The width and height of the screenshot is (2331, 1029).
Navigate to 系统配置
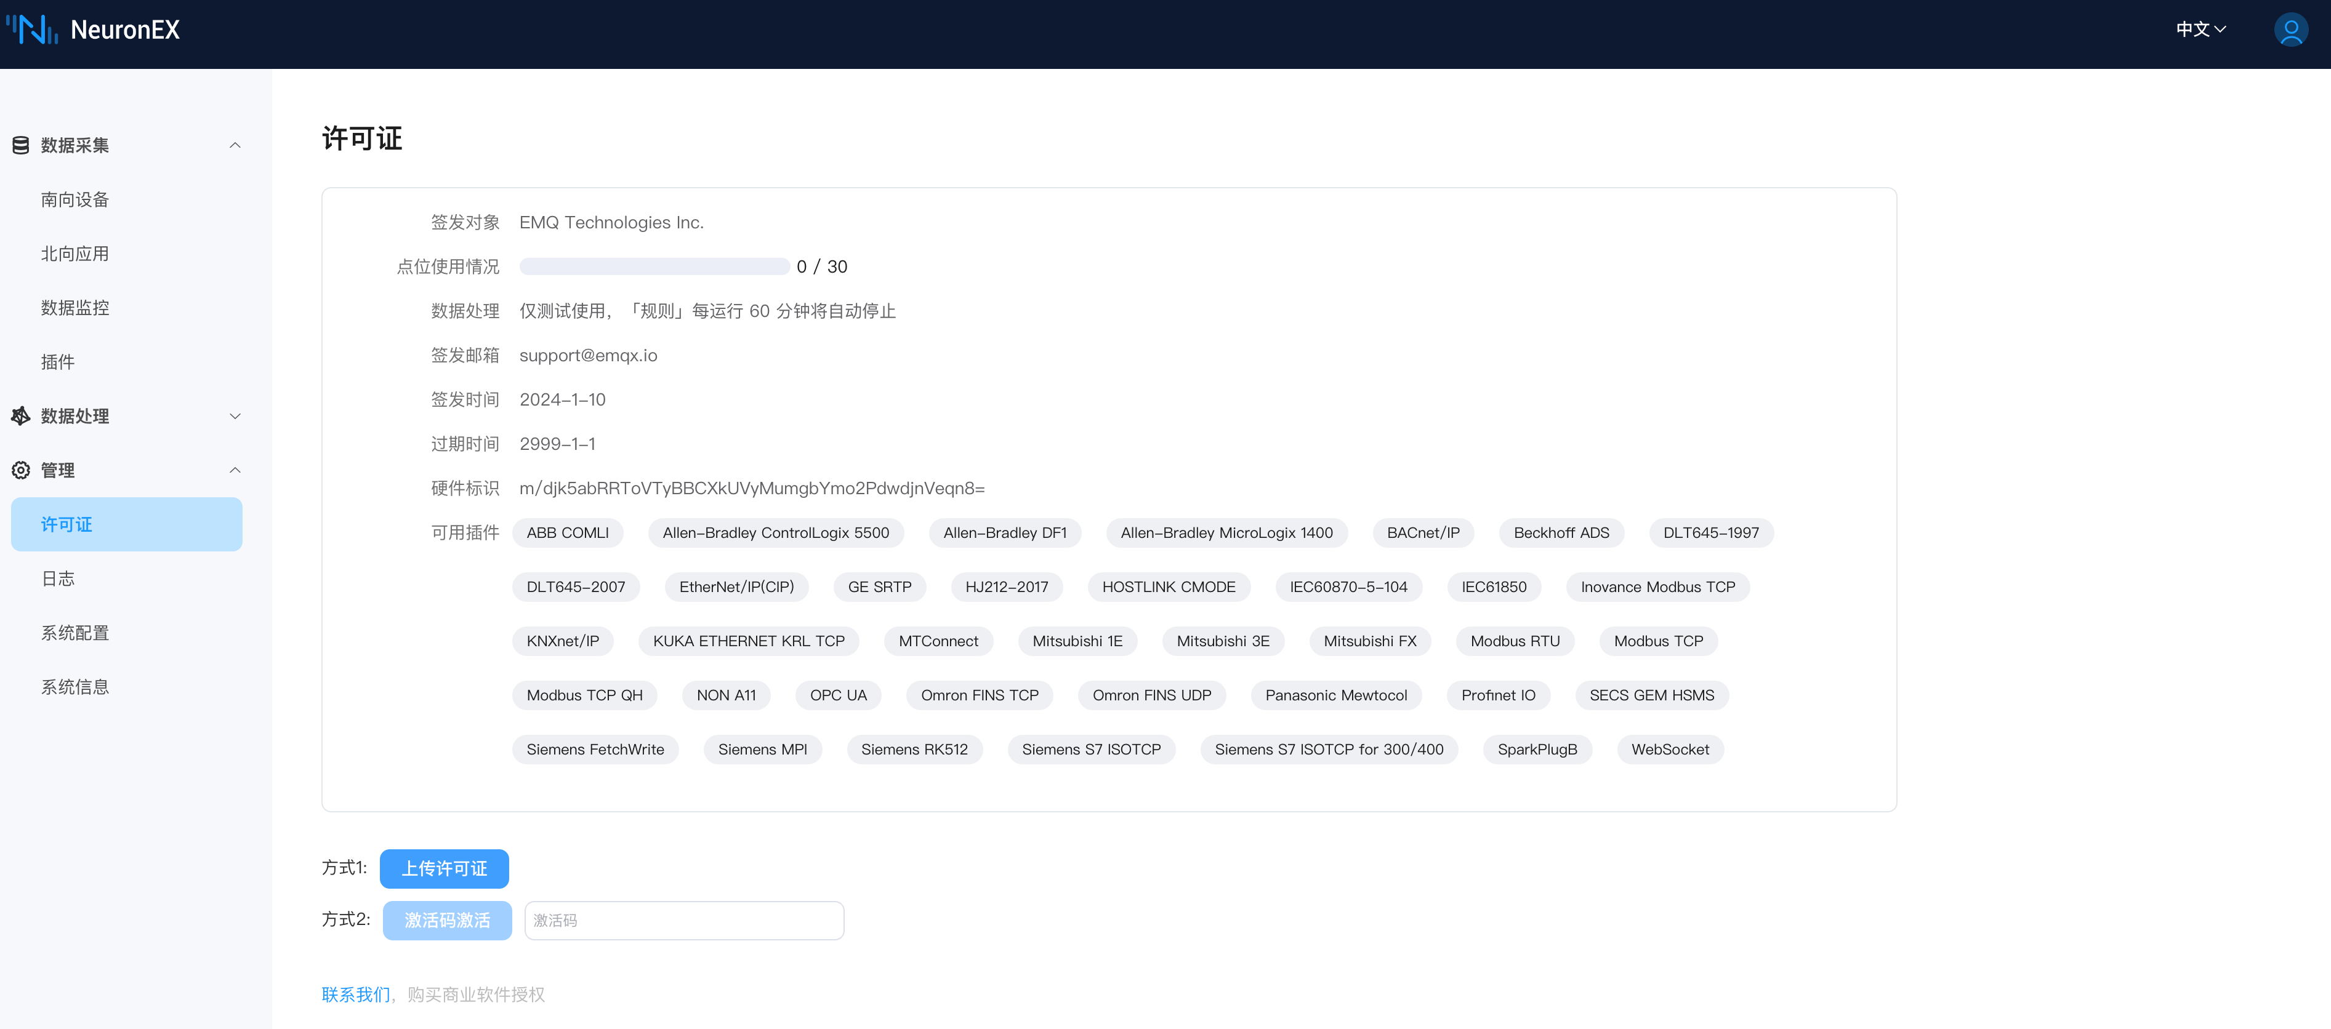tap(75, 633)
